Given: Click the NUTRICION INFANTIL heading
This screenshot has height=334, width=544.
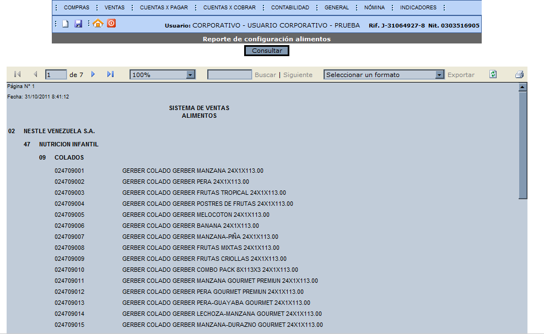Looking at the screenshot, I should pyautogui.click(x=69, y=145).
